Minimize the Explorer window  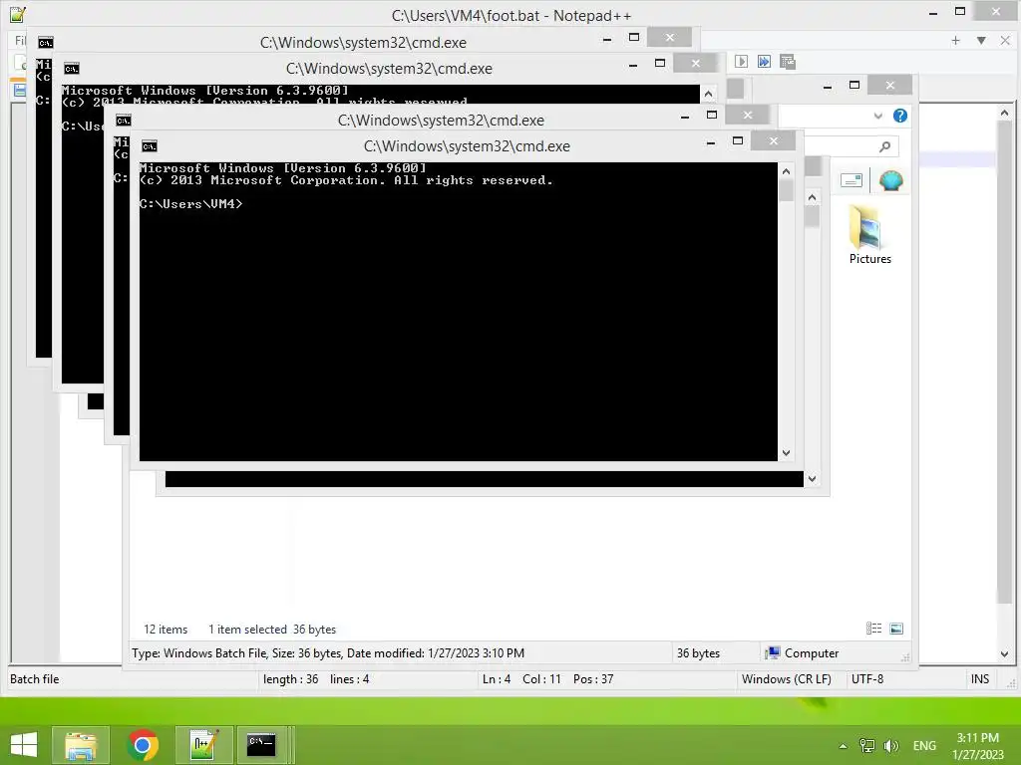(827, 86)
